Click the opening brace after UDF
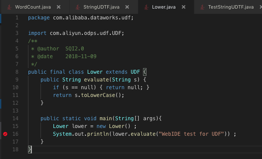262x159 pixels. pos(145,72)
